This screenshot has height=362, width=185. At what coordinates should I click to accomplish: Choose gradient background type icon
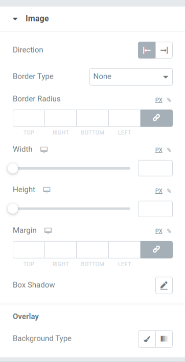(164, 339)
